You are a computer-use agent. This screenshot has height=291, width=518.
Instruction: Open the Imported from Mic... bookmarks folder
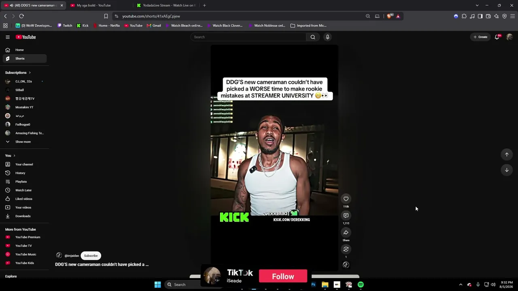click(308, 25)
